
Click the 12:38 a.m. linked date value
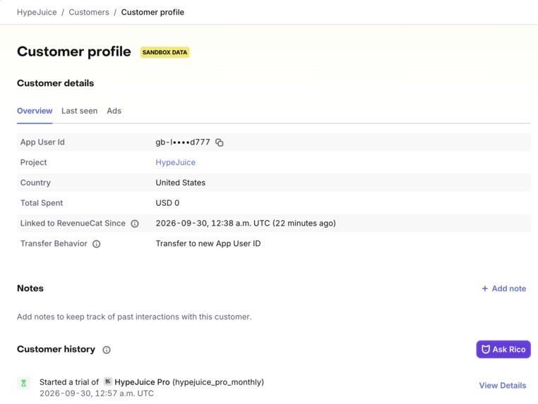pos(246,223)
